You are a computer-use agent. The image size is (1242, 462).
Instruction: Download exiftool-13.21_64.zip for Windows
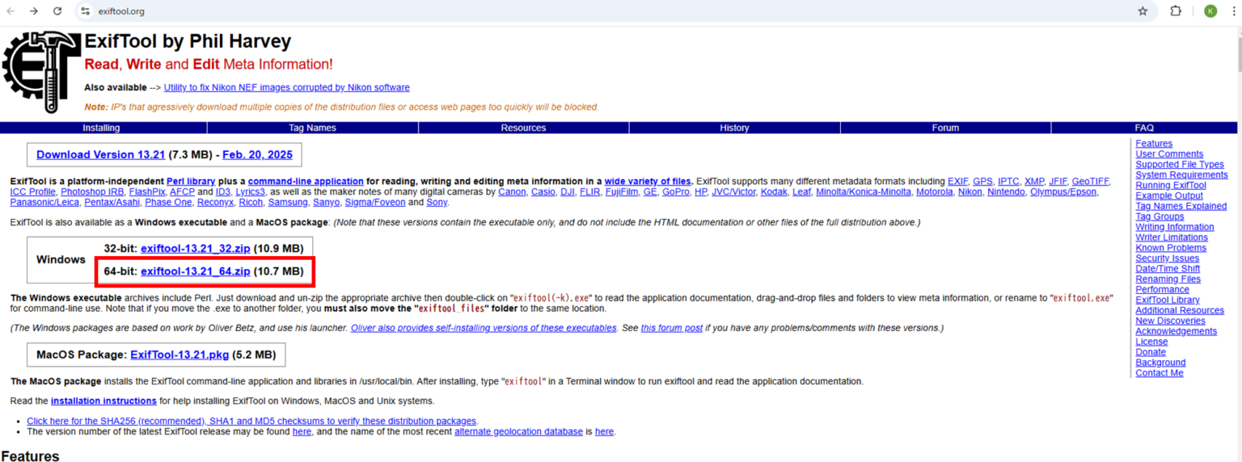[195, 271]
